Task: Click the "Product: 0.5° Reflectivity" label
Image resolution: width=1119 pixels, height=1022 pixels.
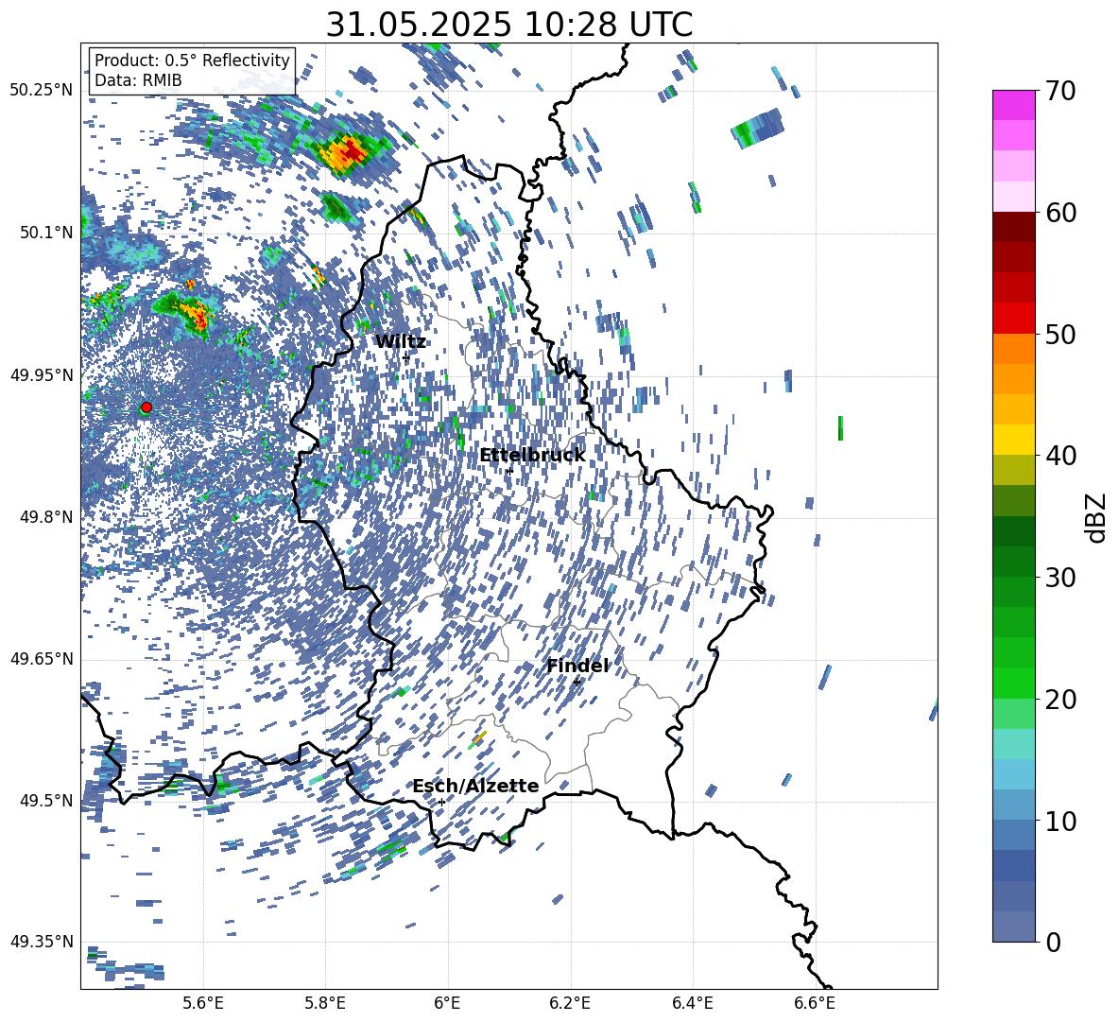Action: (192, 61)
